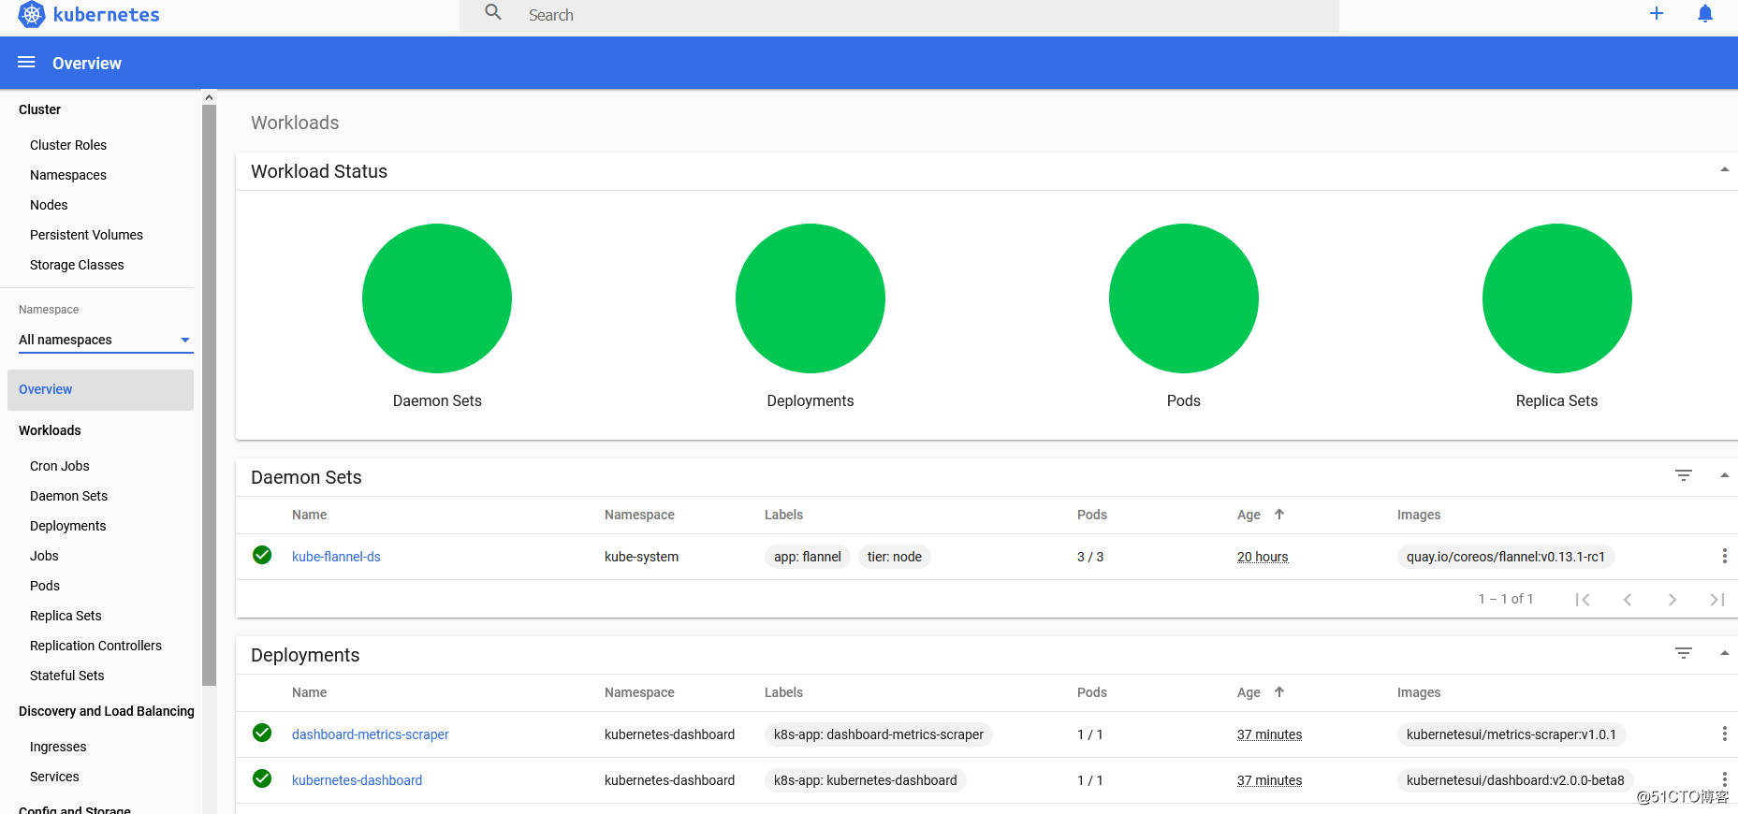
Task: Click 'kubernetesui/metrics-scraper:v1.0.1' image chip
Action: pos(1512,734)
